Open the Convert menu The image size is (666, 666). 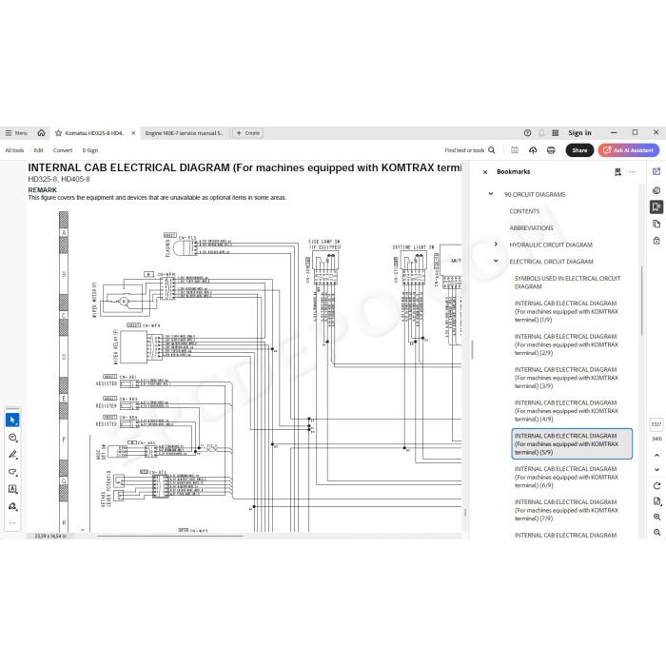[x=63, y=150]
